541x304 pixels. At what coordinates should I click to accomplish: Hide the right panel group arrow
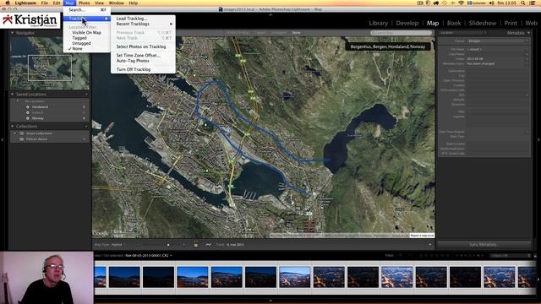[538, 140]
